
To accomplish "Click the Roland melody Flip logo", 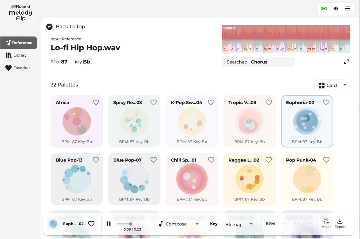I will tap(21, 13).
